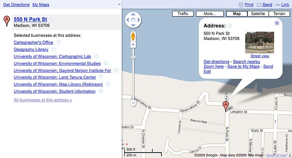Click the printer icon
The image size is (292, 158).
[241, 5]
